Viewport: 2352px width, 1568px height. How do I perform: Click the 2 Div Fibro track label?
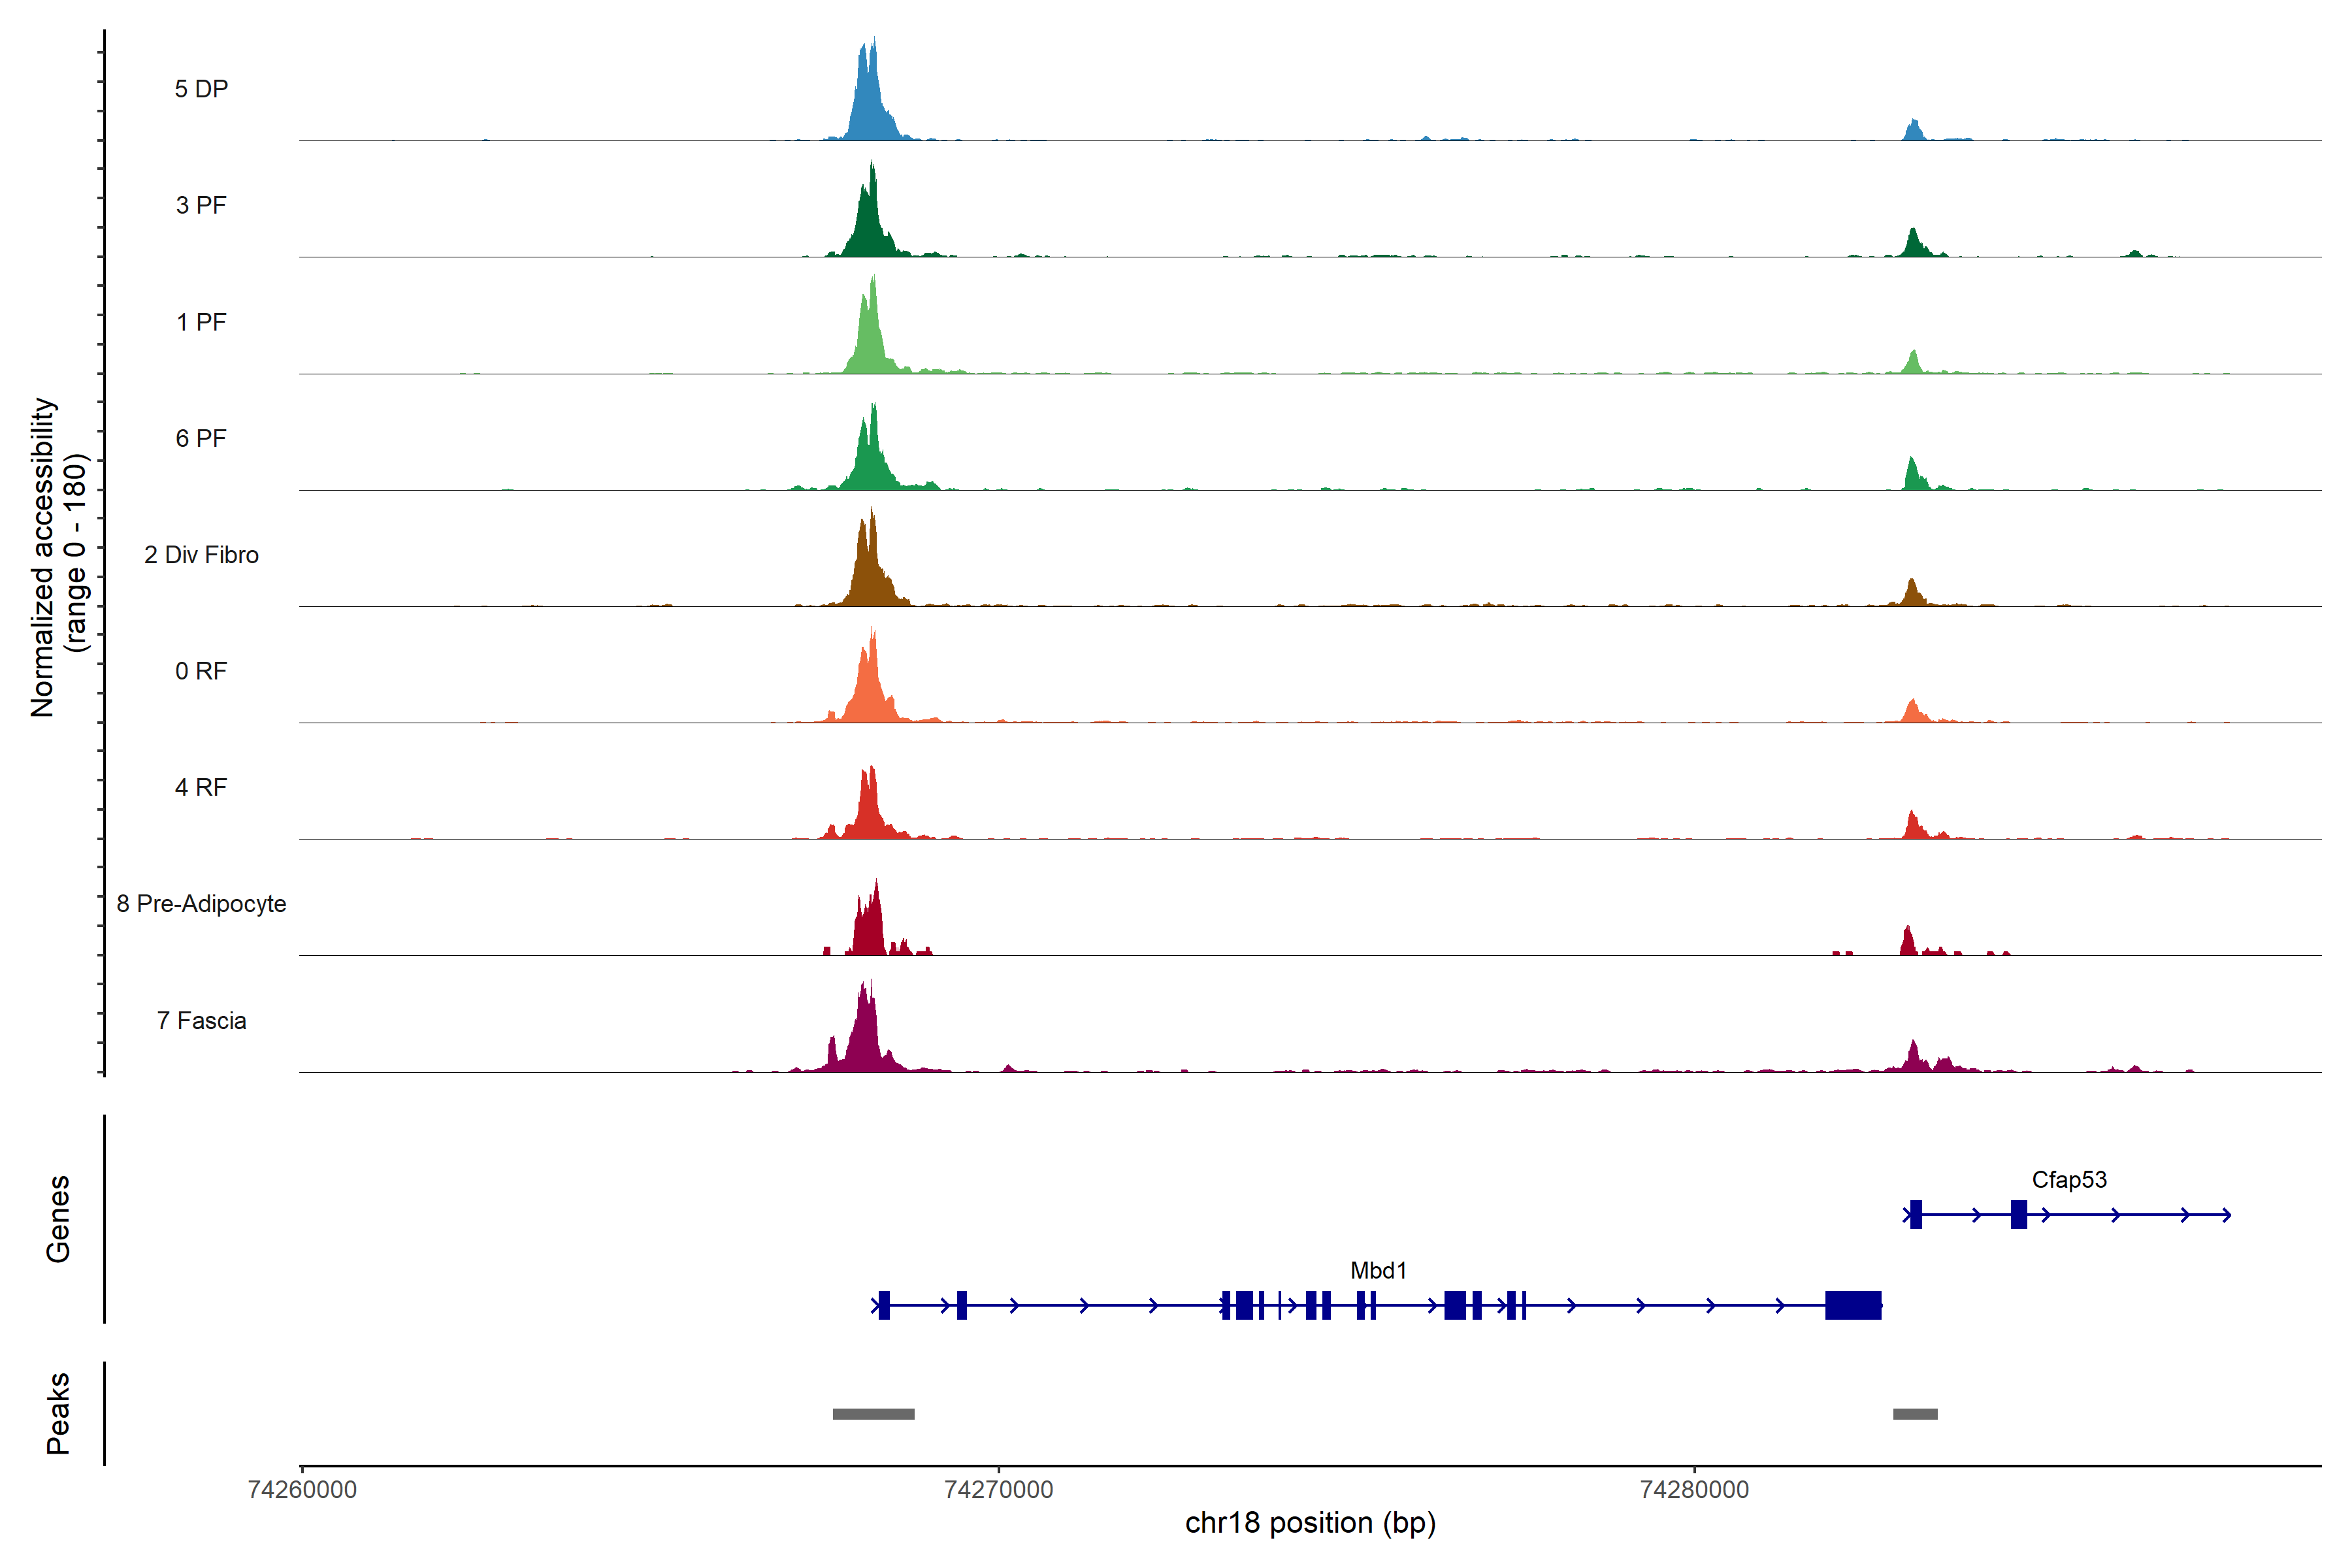tap(201, 555)
